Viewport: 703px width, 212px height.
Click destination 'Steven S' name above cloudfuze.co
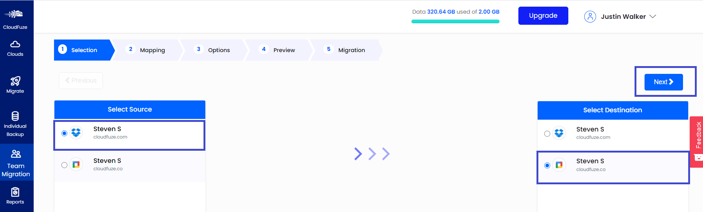(590, 161)
